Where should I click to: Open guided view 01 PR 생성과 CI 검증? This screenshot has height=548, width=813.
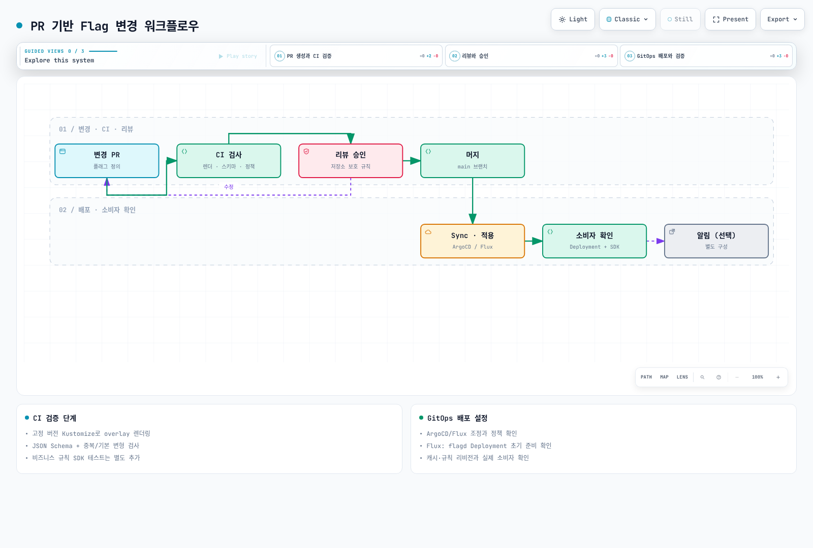pos(356,56)
